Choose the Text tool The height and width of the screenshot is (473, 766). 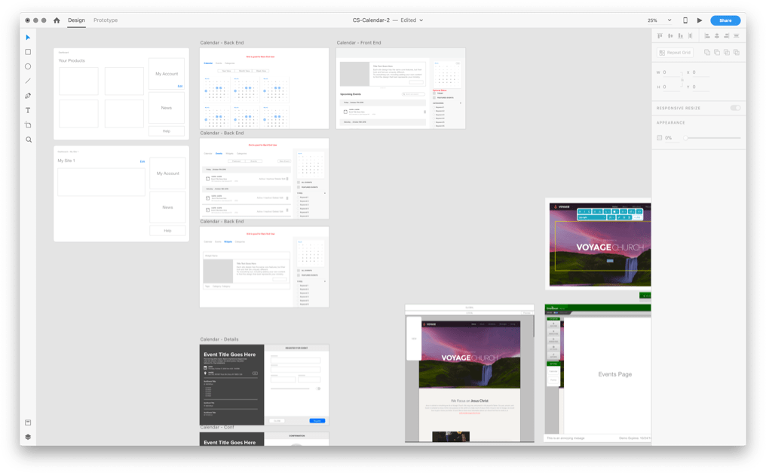pyautogui.click(x=29, y=111)
